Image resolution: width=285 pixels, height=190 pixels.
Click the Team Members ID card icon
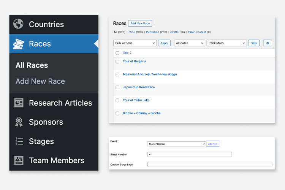point(19,160)
